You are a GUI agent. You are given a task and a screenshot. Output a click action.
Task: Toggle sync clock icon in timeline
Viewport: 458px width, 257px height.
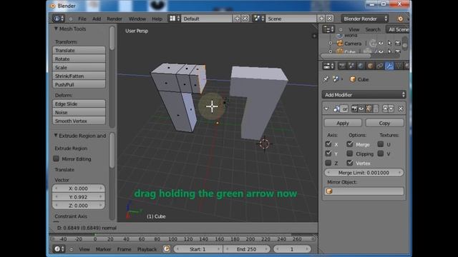point(167,249)
